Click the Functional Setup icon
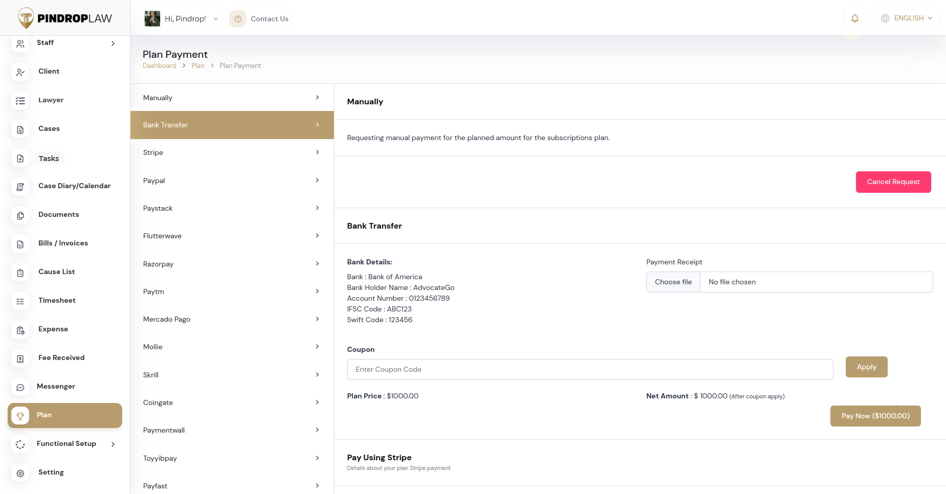946x494 pixels. 20,444
